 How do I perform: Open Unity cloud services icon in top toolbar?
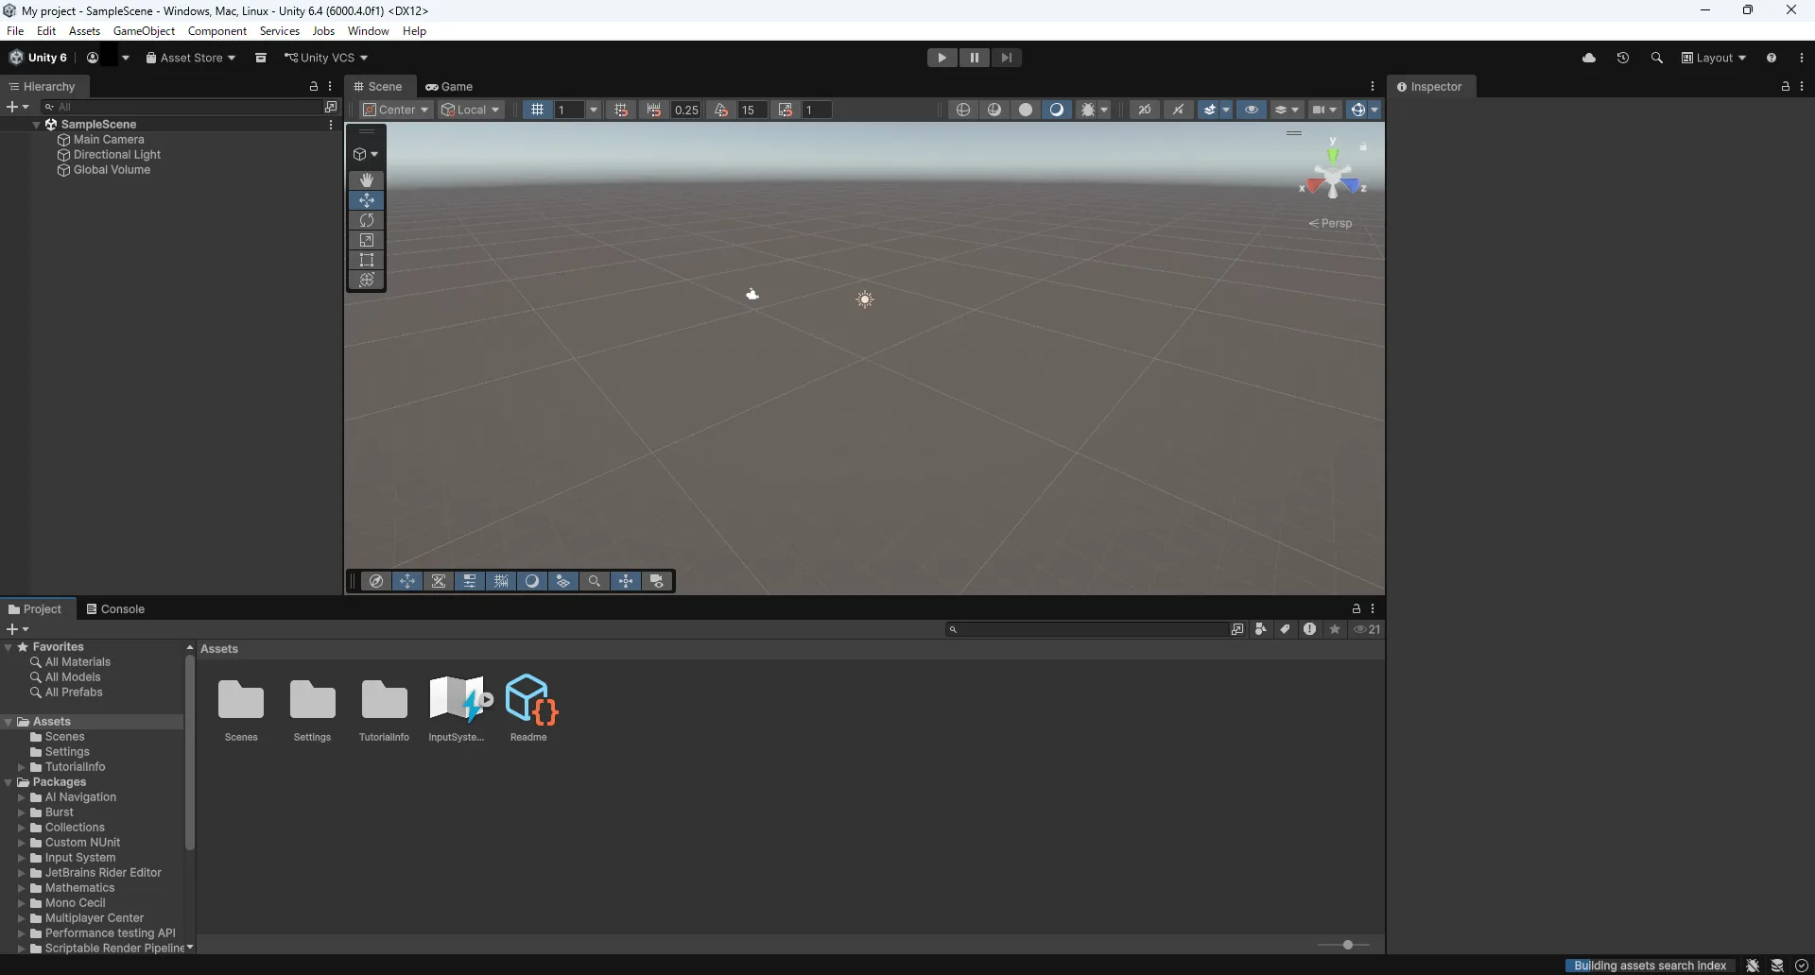1591,58
